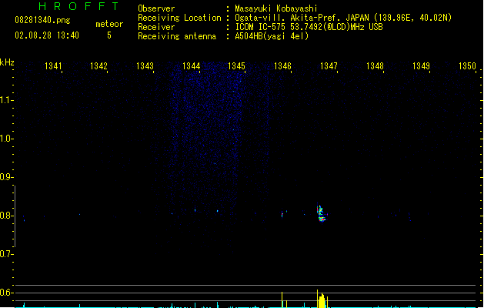Screen dimensions: 484x308
Task: Click the date stamp 02.08.28 13:40
Action: 47,35
